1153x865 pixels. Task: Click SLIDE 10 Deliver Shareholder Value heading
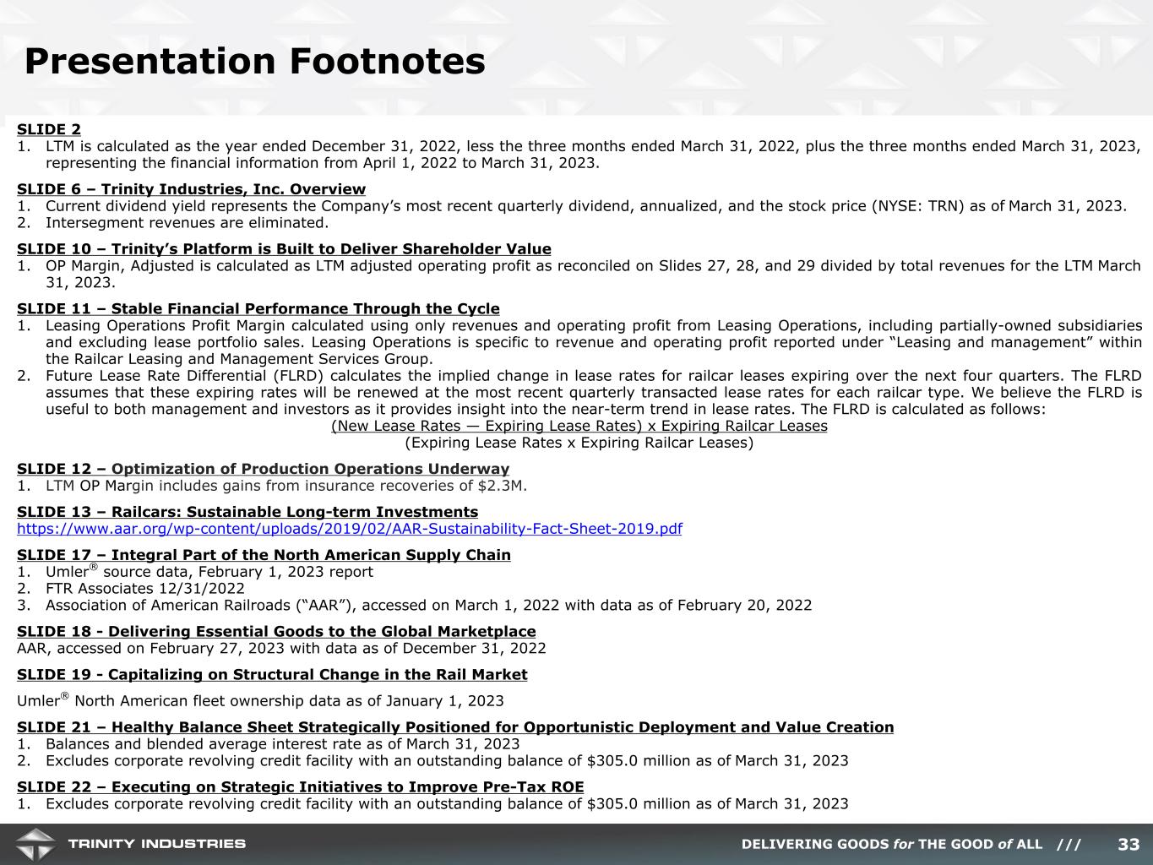[284, 249]
